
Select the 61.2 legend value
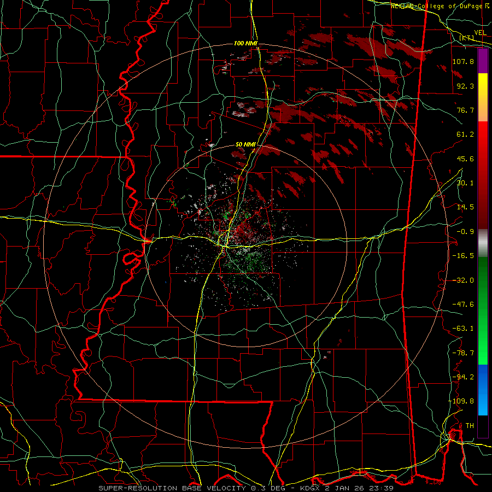tap(465, 134)
